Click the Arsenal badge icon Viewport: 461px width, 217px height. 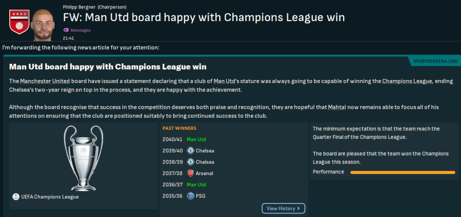(191, 173)
